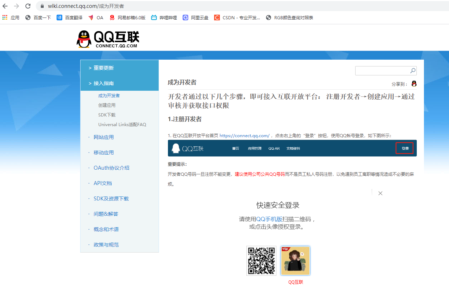Open 哔哩哔哩 from the bookmarks bar
This screenshot has width=449, height=289.
163,17
